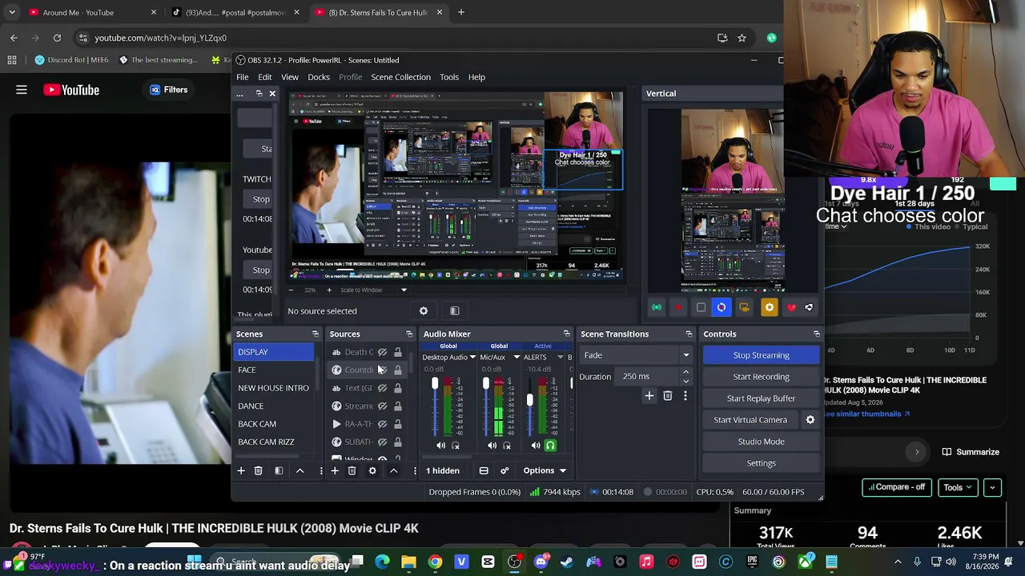Screen dimensions: 1025x576
Task: Enable Studio Mode in Controls
Action: [x=761, y=442]
